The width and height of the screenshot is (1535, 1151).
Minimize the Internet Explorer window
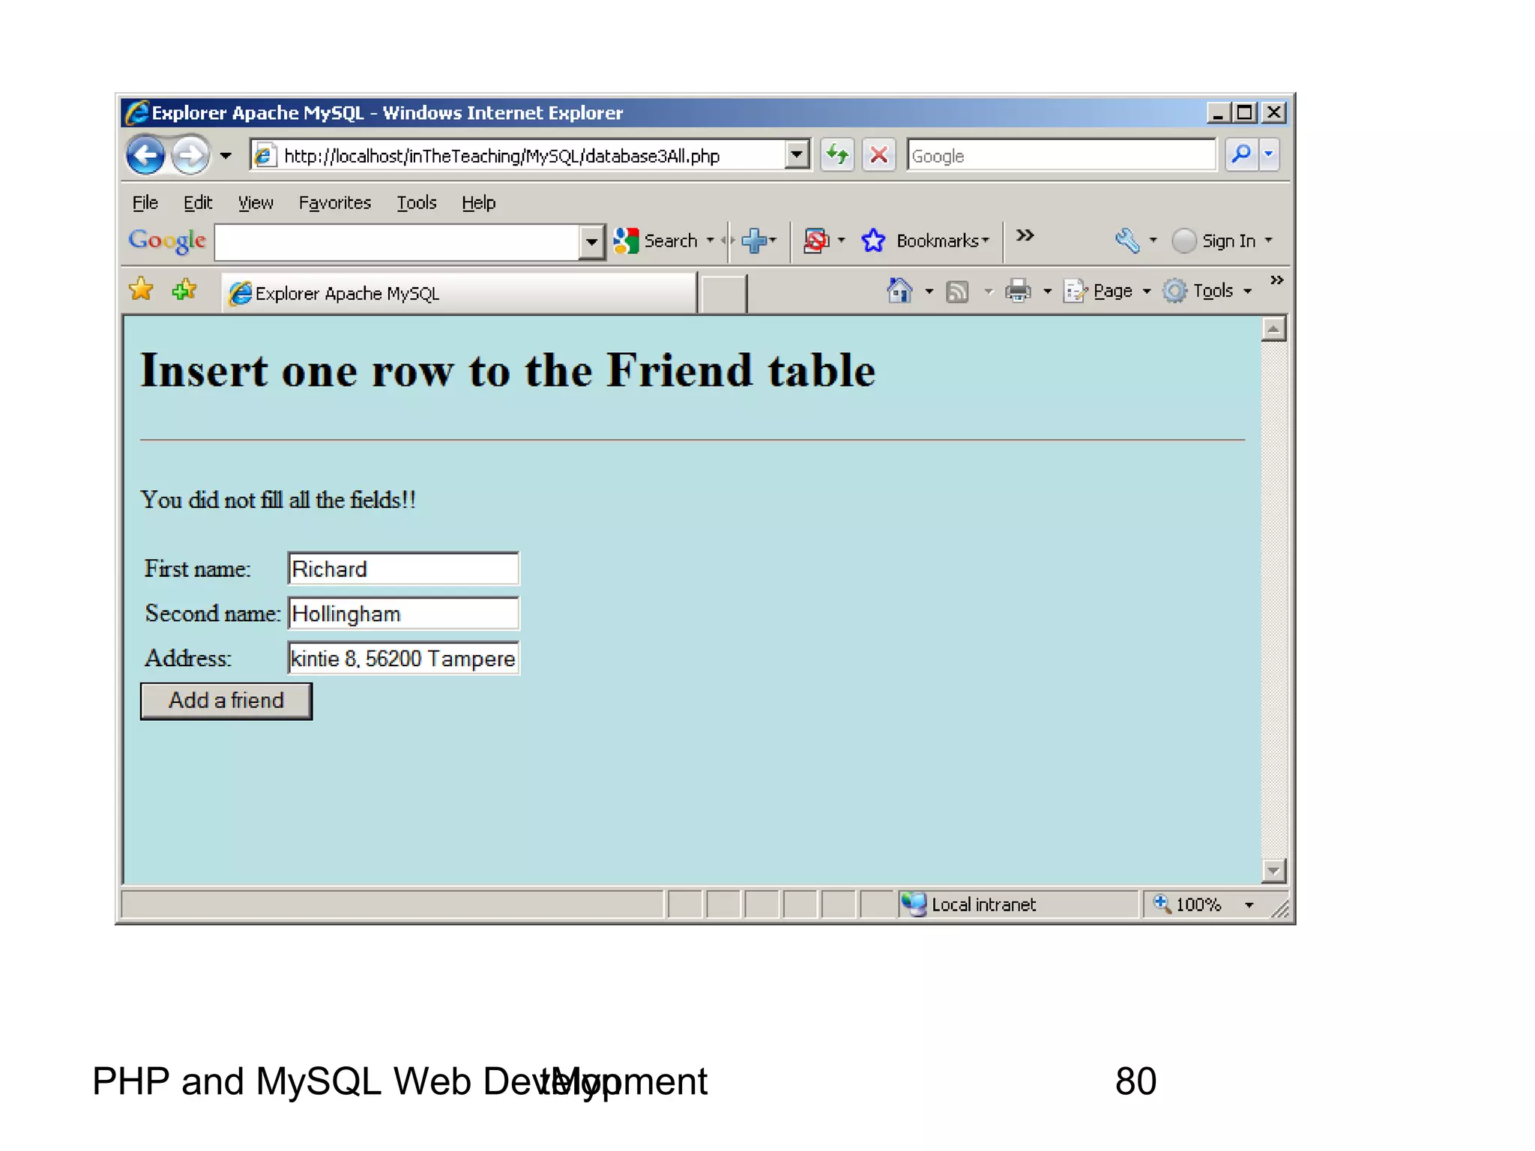tap(1218, 113)
